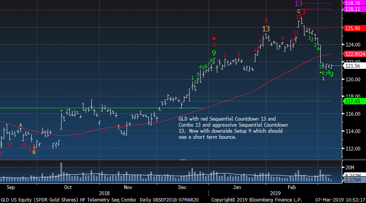Screen dimensions: 366x203
Task: Select the magenta 128.78 price level label
Action: click(x=354, y=3)
